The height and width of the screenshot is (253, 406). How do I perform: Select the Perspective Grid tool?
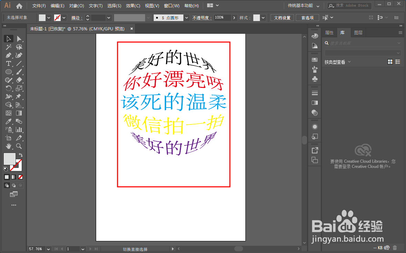point(19,105)
